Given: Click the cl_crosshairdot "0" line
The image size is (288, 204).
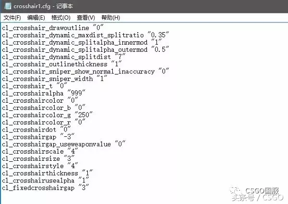Looking at the screenshot, I should 36,130.
